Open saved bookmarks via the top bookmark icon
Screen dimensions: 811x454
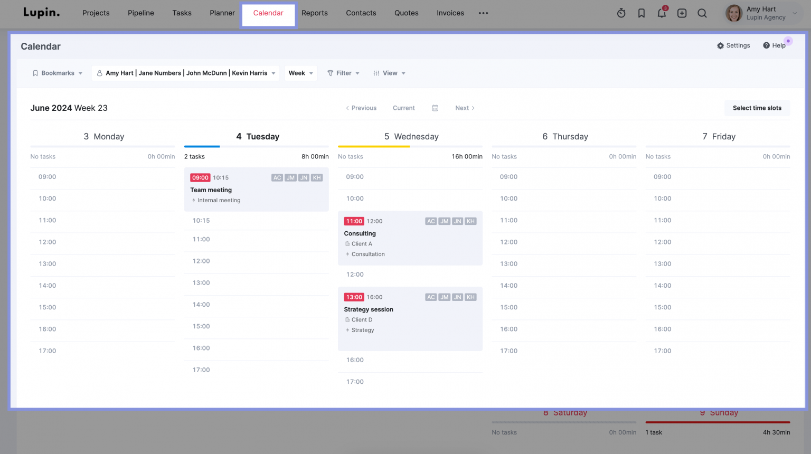click(641, 13)
